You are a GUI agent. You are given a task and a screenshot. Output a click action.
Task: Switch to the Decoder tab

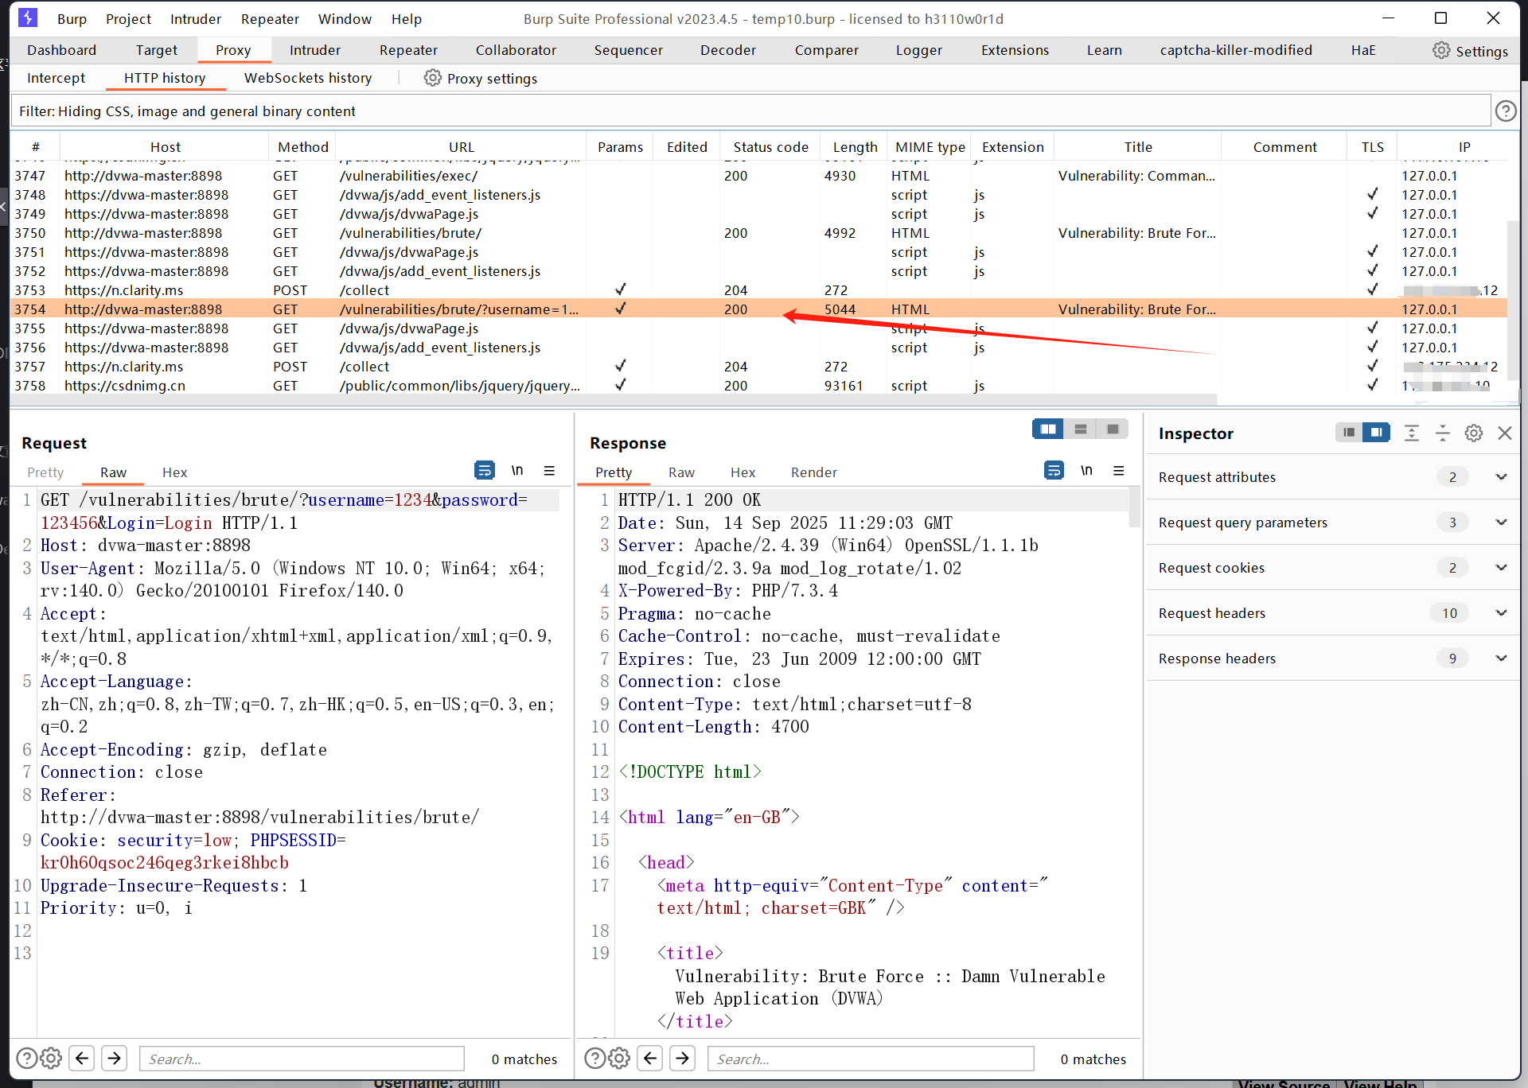728,50
